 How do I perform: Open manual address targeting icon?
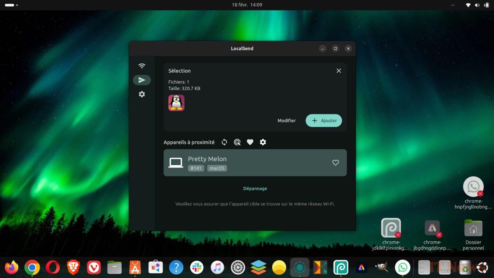pyautogui.click(x=237, y=142)
